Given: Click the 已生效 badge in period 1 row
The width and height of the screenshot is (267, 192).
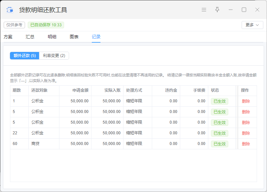Looking at the screenshot, I should coord(220,101).
